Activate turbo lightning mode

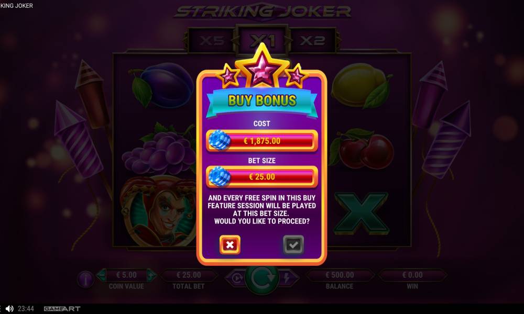(287, 277)
